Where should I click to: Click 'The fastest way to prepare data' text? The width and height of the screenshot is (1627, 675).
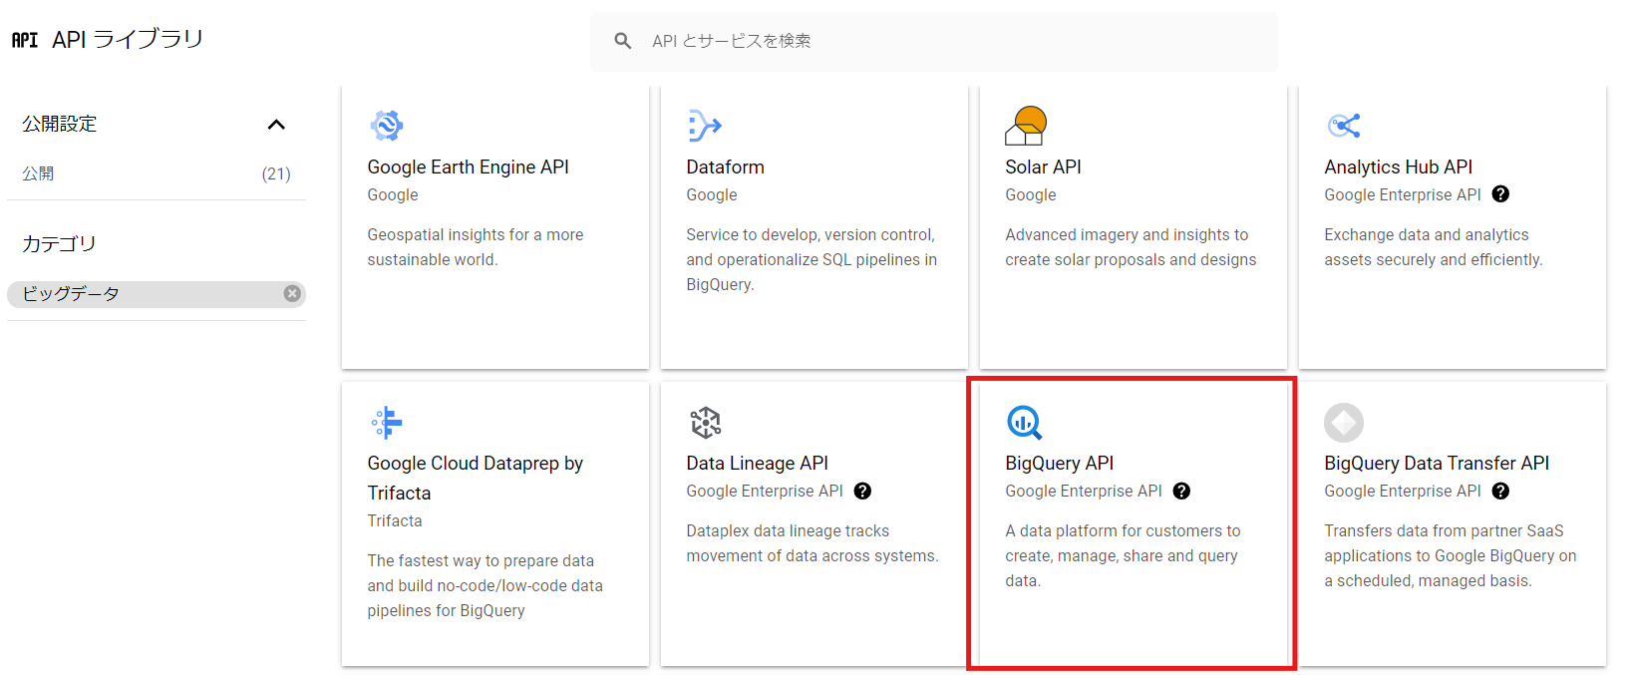coord(485,585)
